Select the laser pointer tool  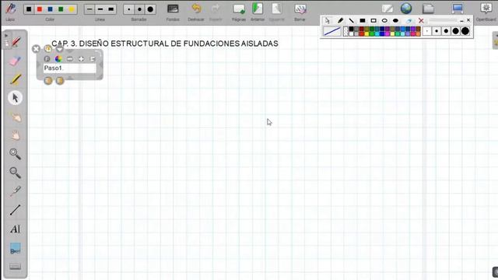pyautogui.click(x=15, y=191)
